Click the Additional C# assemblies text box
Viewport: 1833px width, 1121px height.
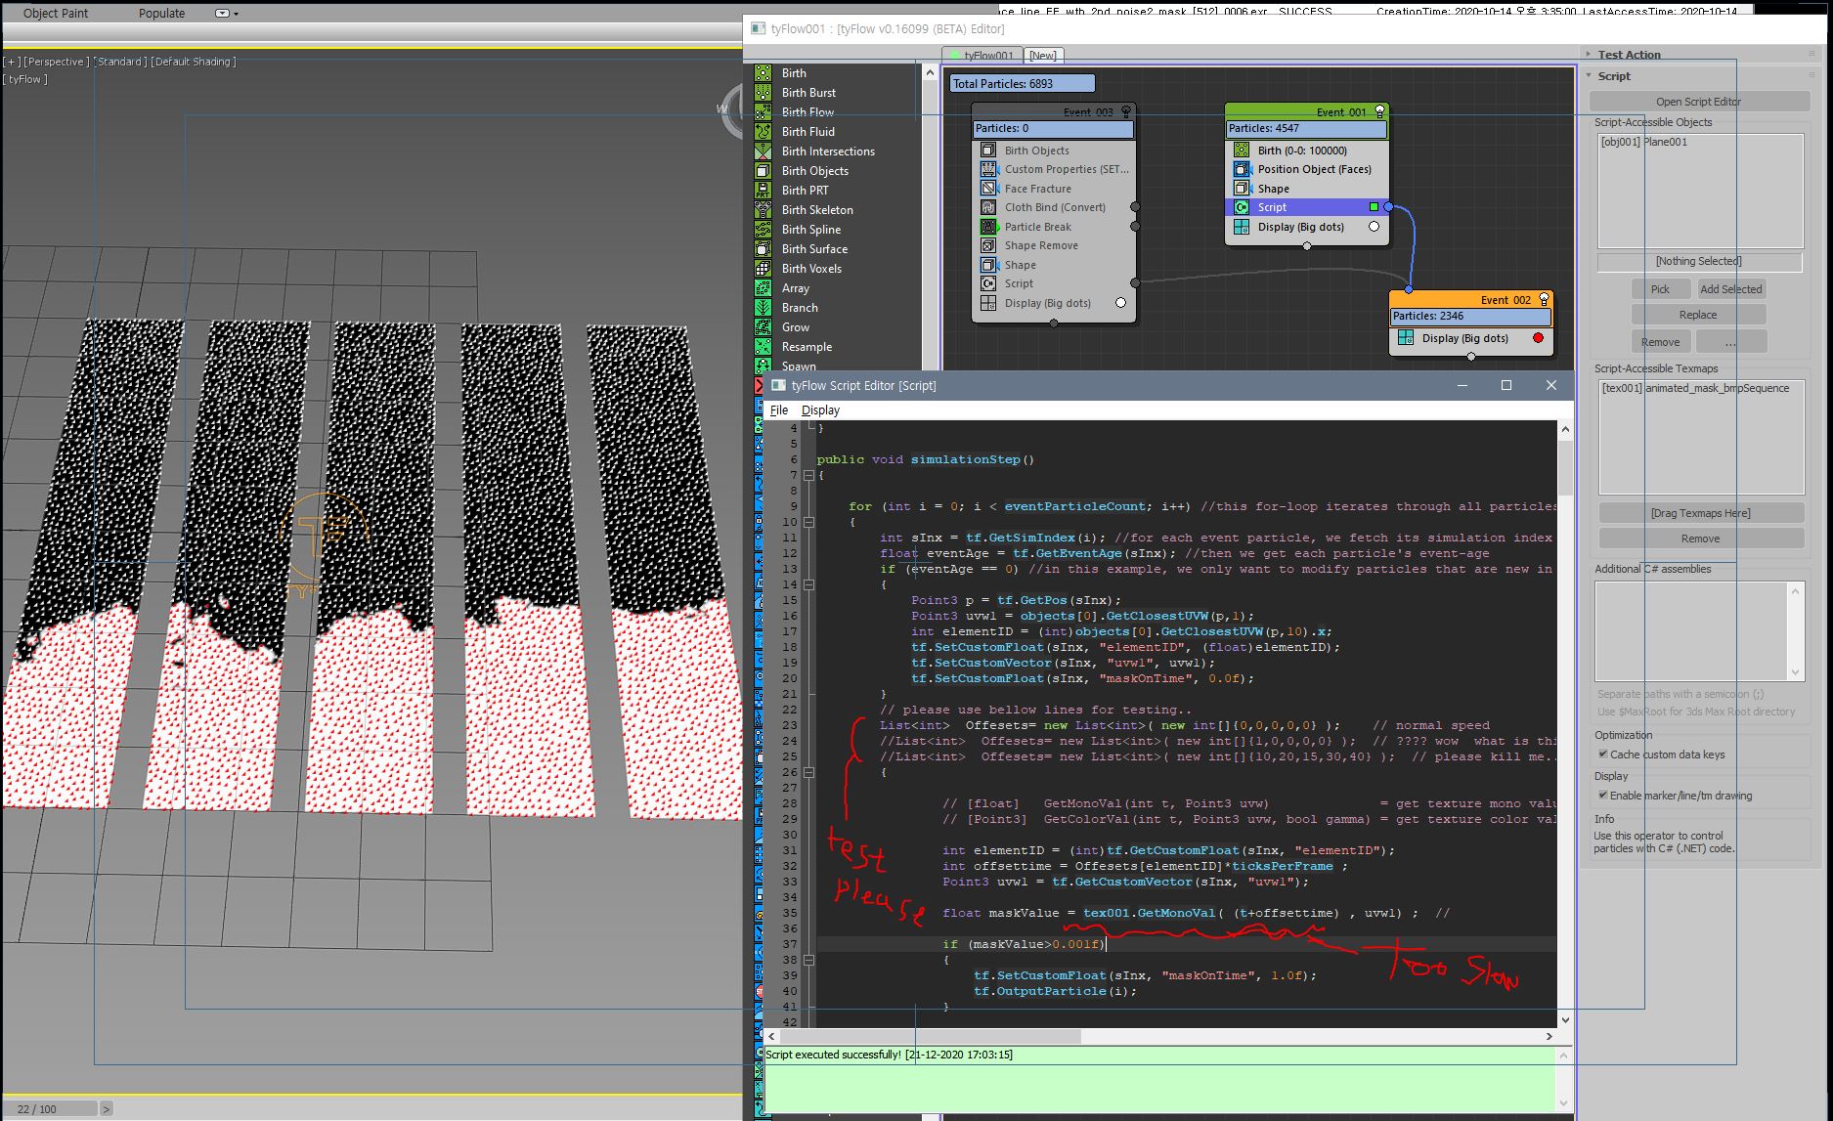pos(1691,630)
